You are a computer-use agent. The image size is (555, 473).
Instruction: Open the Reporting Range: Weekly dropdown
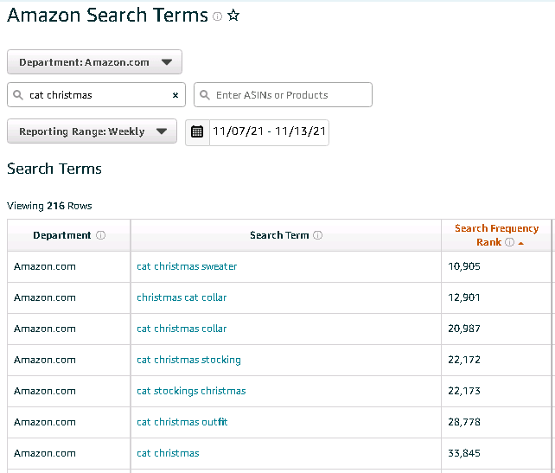click(x=92, y=131)
